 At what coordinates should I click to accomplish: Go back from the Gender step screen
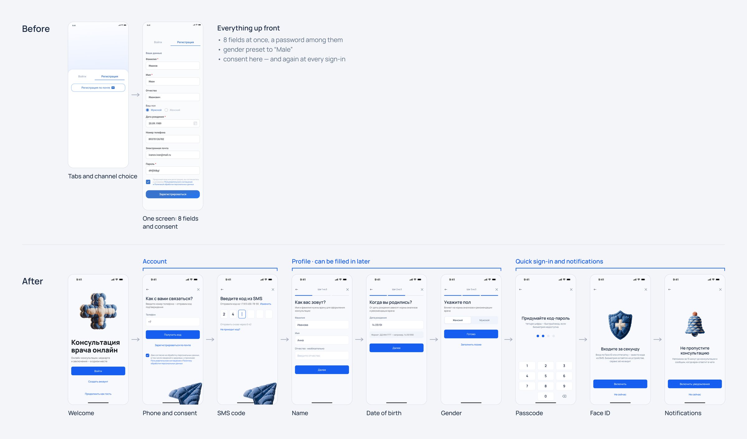[x=446, y=290]
